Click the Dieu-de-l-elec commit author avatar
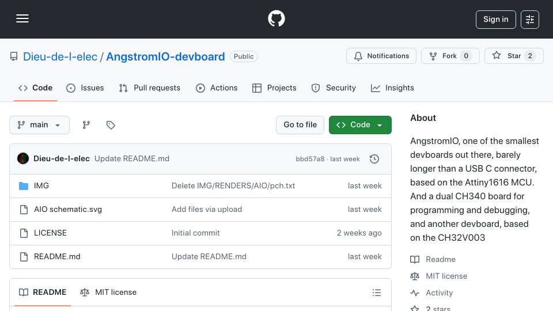The height and width of the screenshot is (311, 553). click(23, 159)
